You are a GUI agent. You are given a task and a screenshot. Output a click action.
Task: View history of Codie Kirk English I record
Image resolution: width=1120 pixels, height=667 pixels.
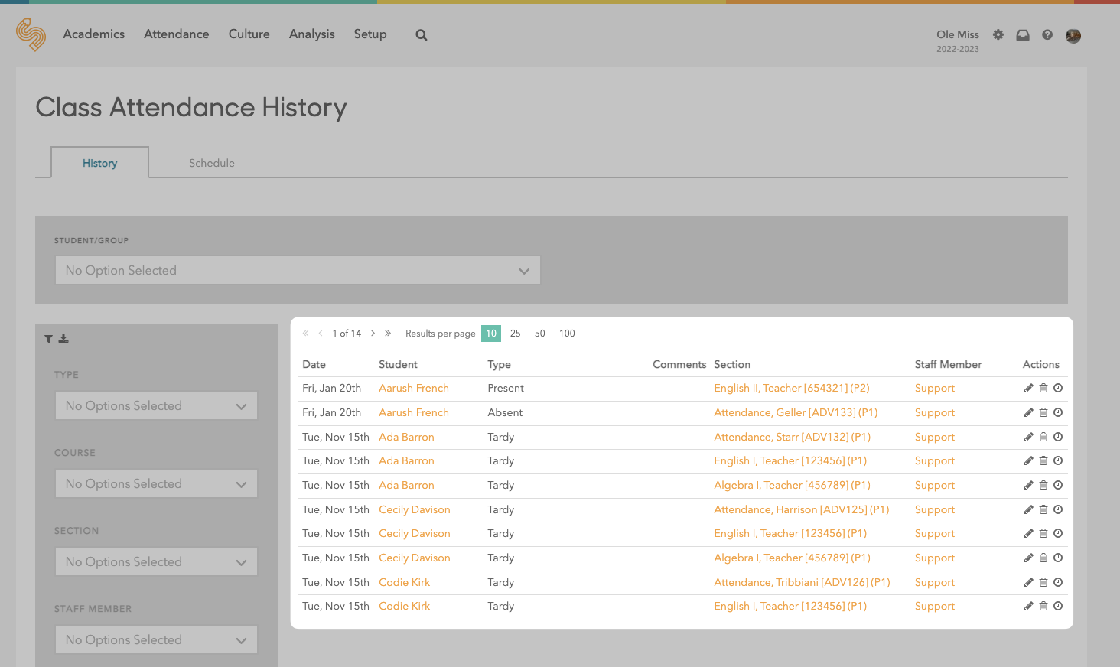(1058, 606)
